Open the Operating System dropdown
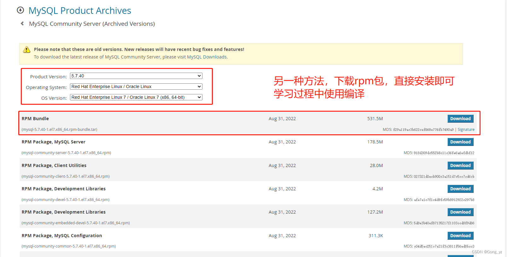507x257 pixels. 136,87
